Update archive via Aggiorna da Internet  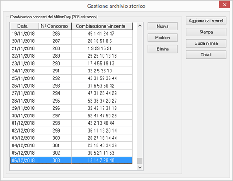pyautogui.click(x=206, y=21)
